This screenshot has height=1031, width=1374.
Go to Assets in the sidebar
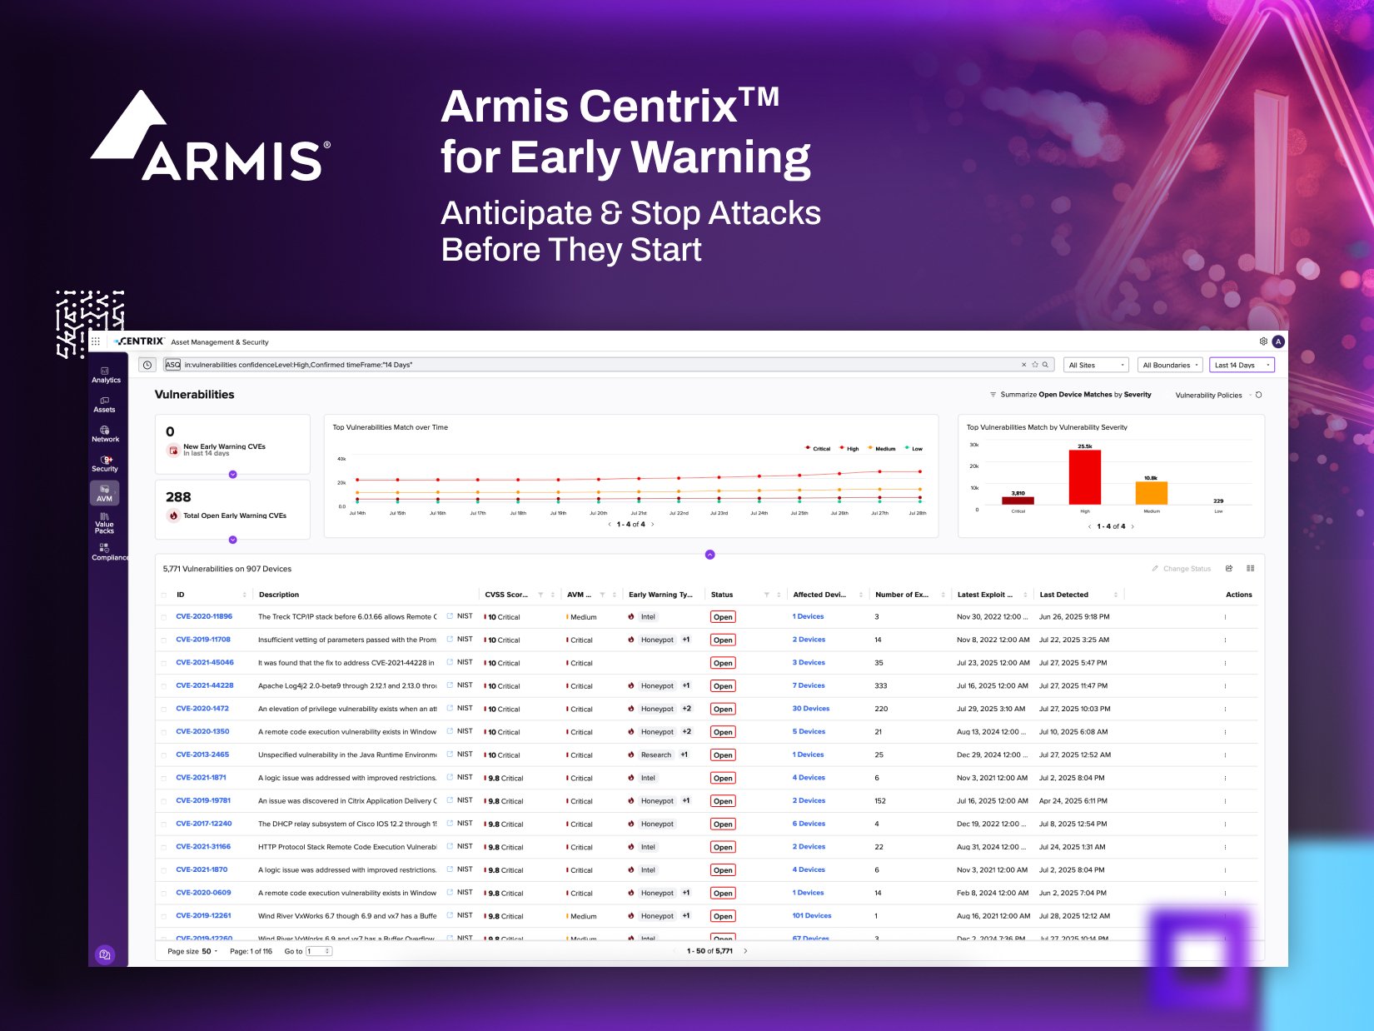[x=104, y=405]
